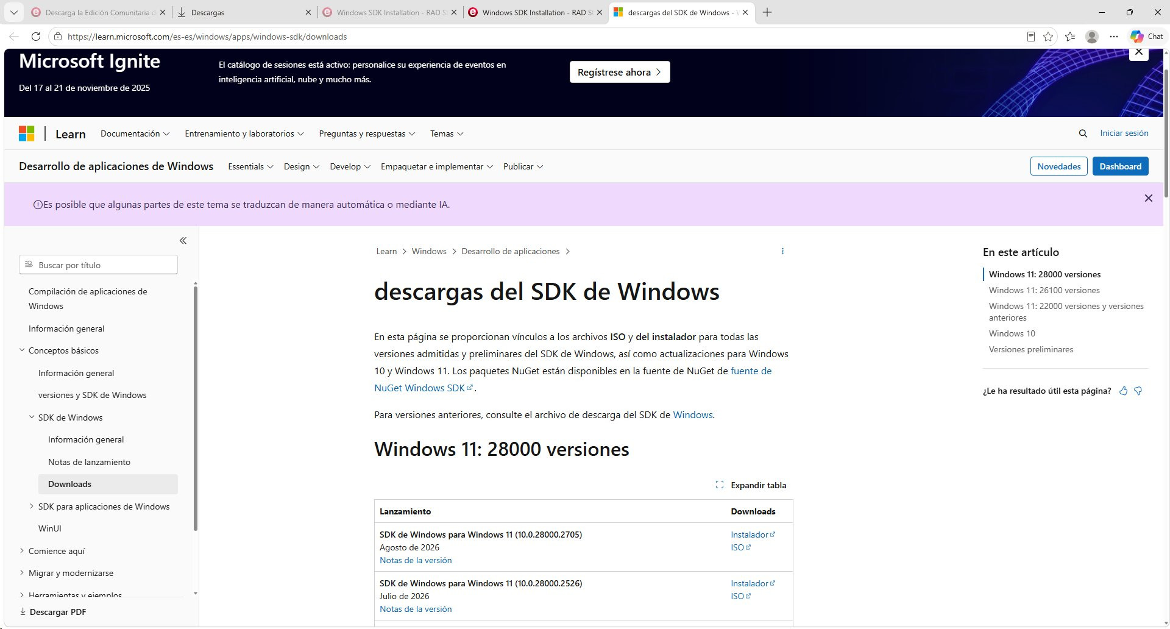Toggle immersive reader icon in address bar
Viewport: 1170px width, 629px height.
(1030, 37)
